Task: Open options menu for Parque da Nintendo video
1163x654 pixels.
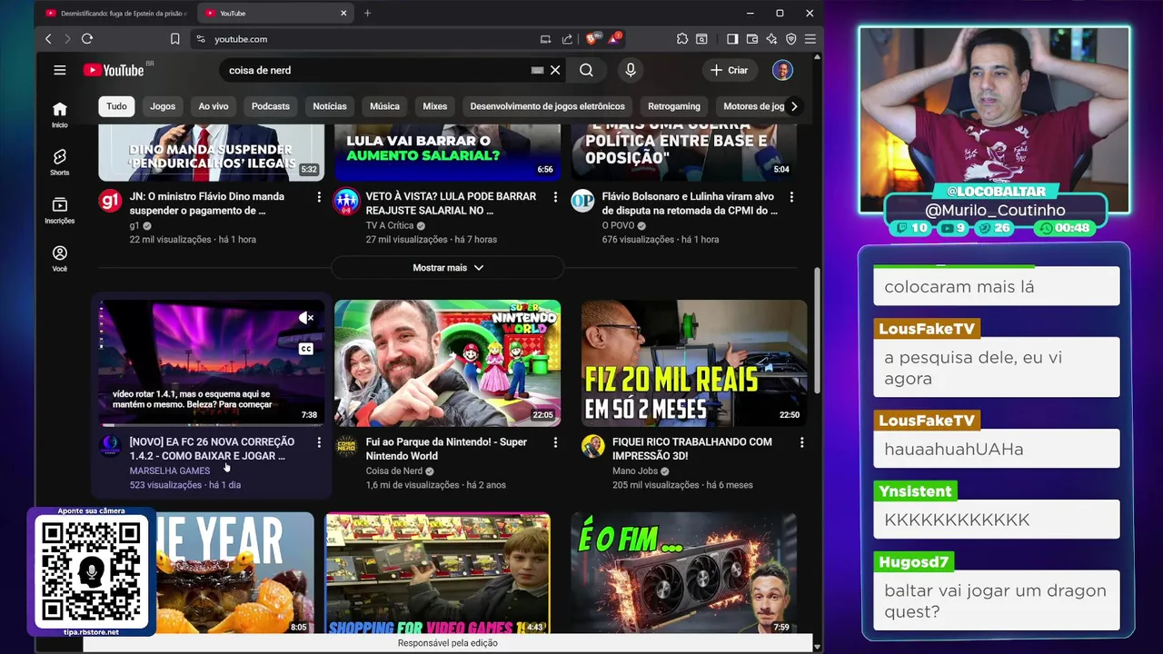Action: tap(555, 442)
